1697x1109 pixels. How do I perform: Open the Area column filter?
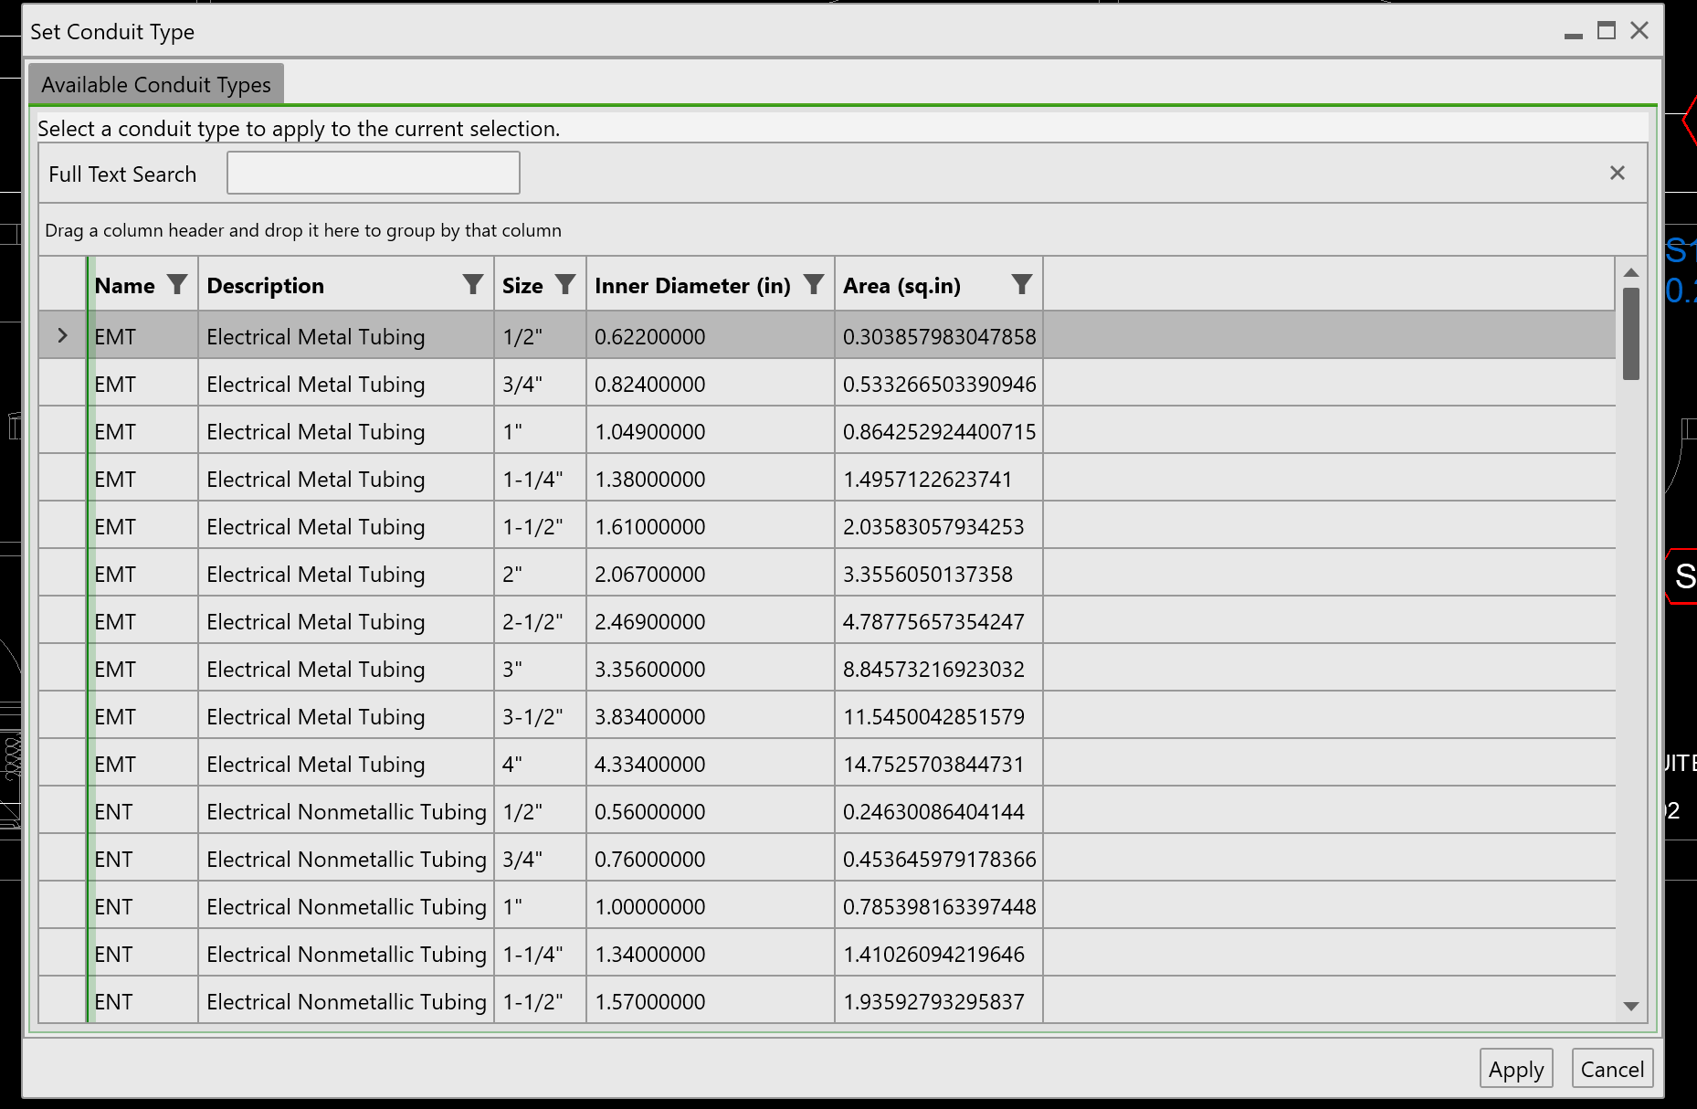[x=1021, y=284]
